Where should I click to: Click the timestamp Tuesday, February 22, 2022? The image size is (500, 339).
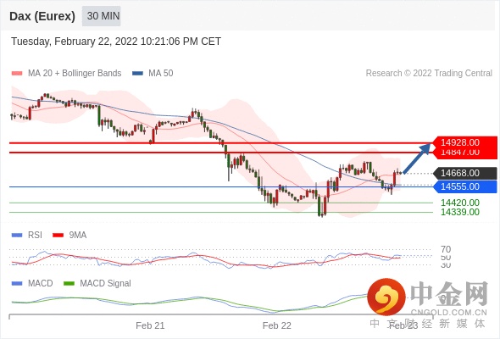[x=116, y=42]
